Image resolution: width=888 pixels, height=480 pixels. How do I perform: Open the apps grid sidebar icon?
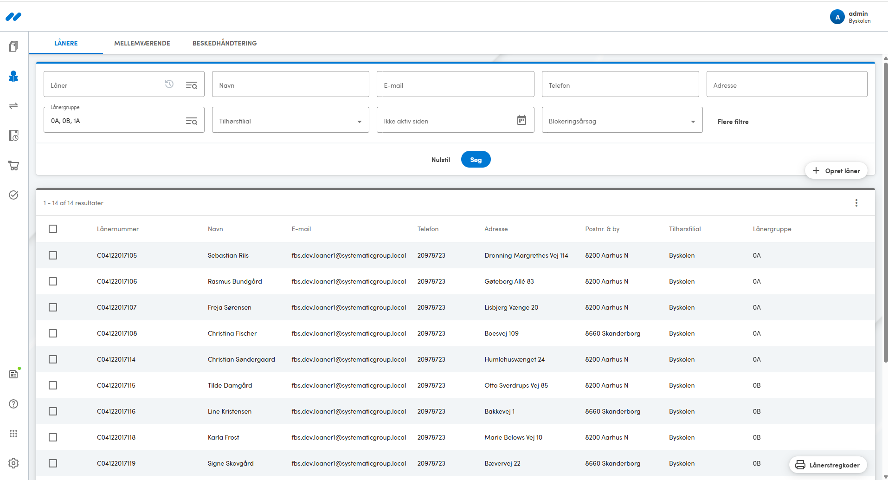coord(13,434)
